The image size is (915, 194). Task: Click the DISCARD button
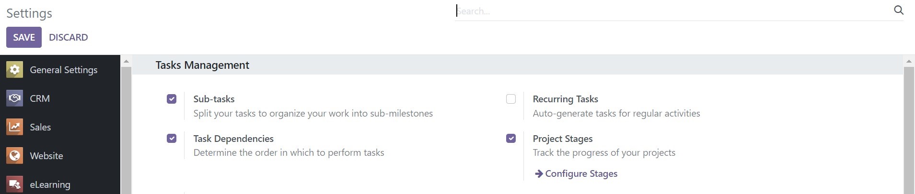pyautogui.click(x=69, y=37)
